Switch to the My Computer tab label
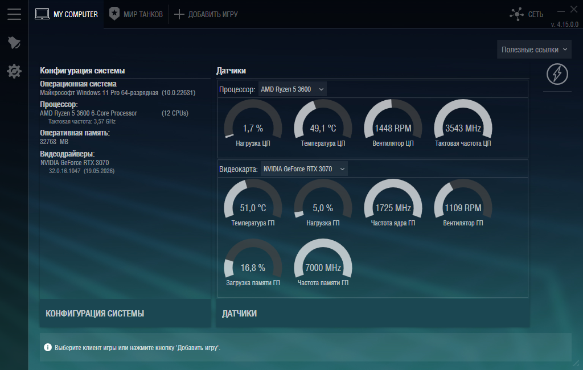 (76, 14)
